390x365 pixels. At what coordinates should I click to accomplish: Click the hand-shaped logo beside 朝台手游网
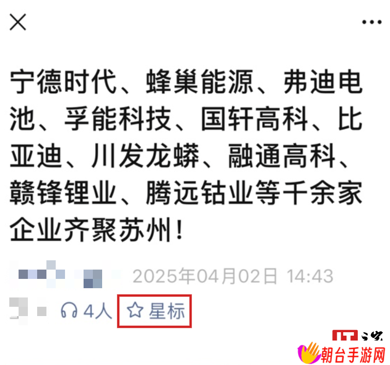coord(309,353)
